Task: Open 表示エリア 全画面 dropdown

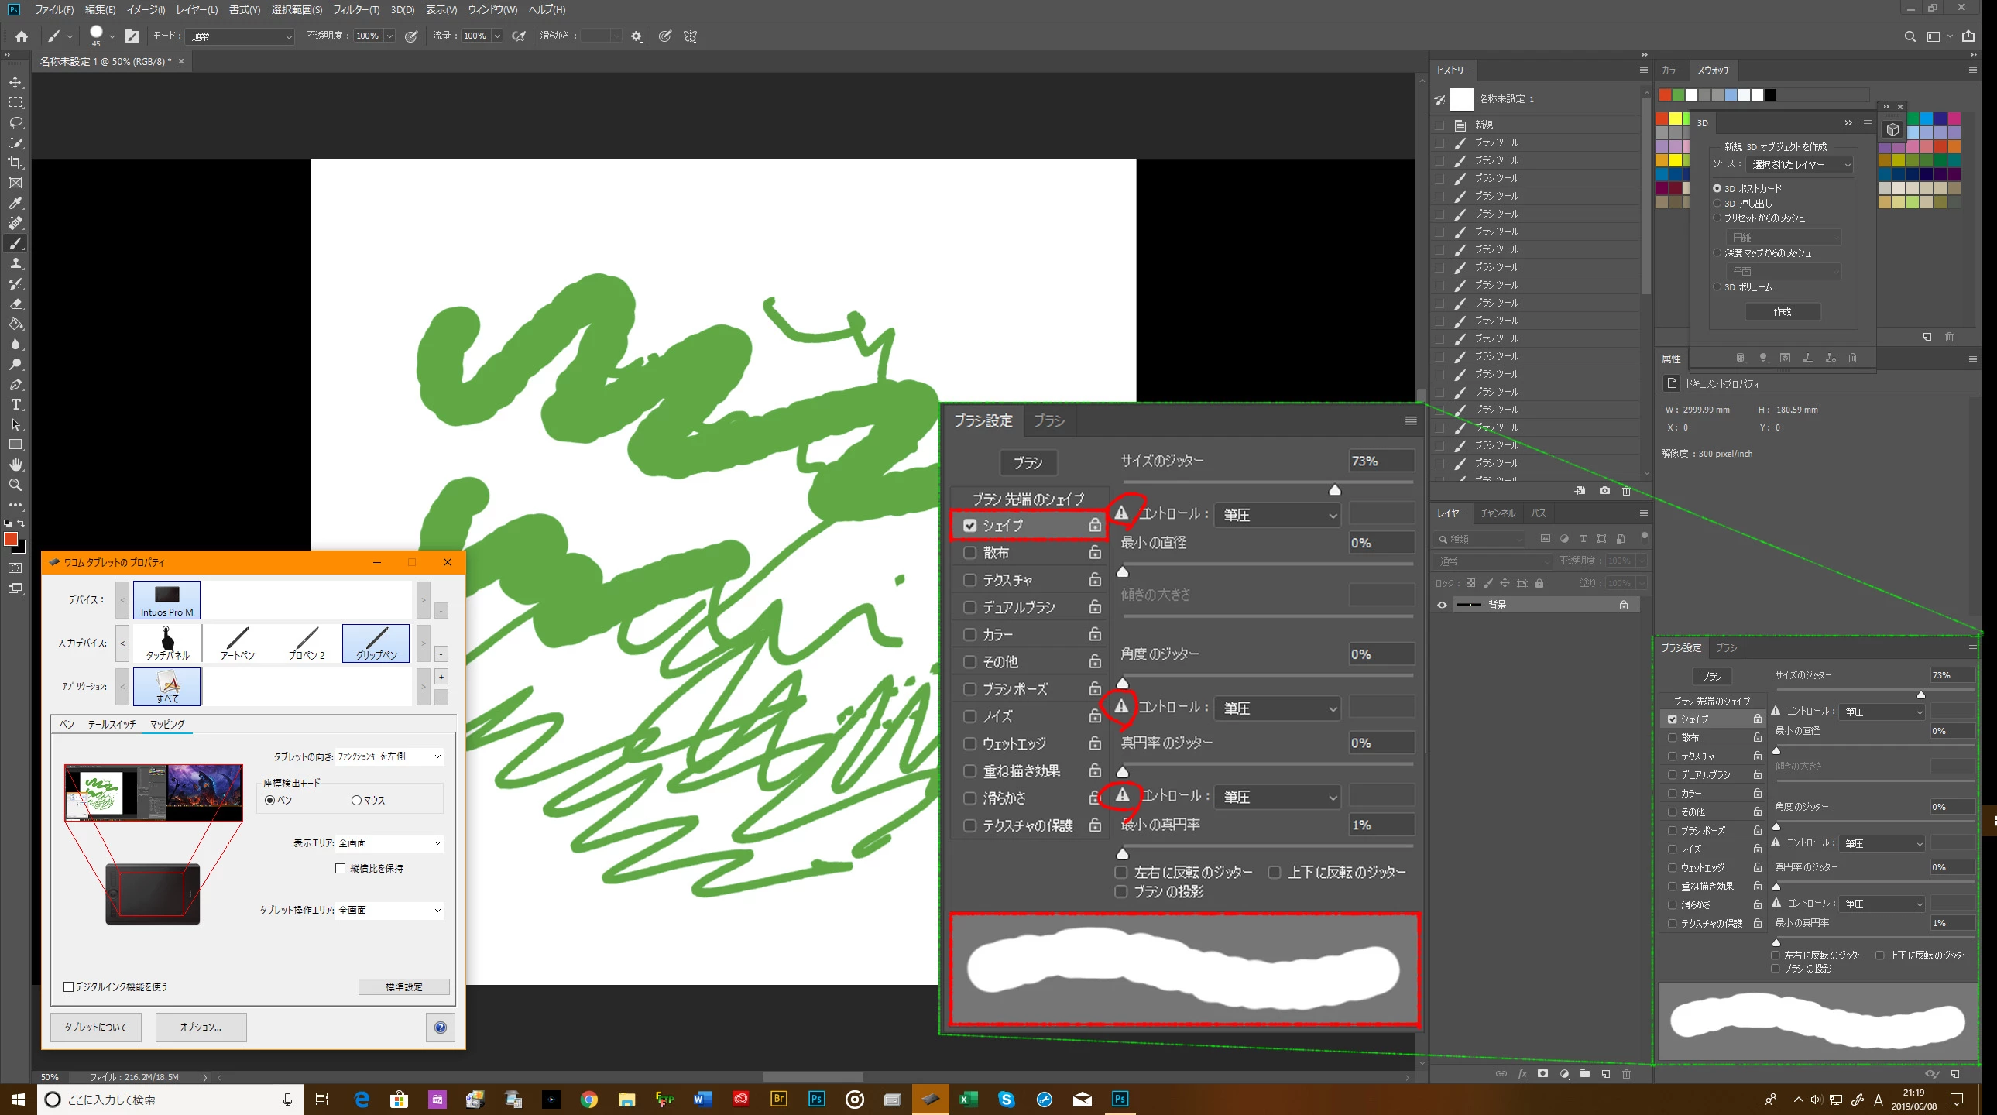Action: (390, 843)
